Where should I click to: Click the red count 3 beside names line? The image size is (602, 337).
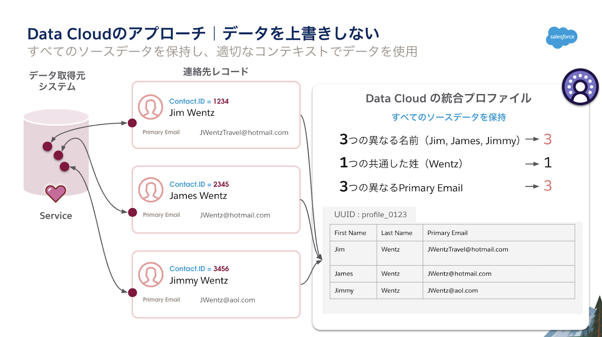(x=547, y=139)
